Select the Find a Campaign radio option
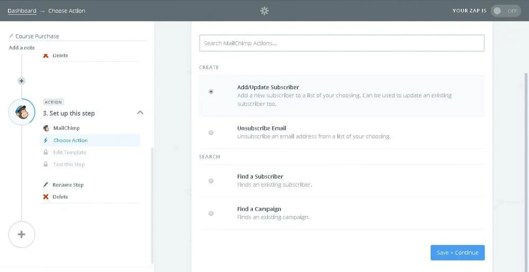The width and height of the screenshot is (529, 272). coord(211,213)
